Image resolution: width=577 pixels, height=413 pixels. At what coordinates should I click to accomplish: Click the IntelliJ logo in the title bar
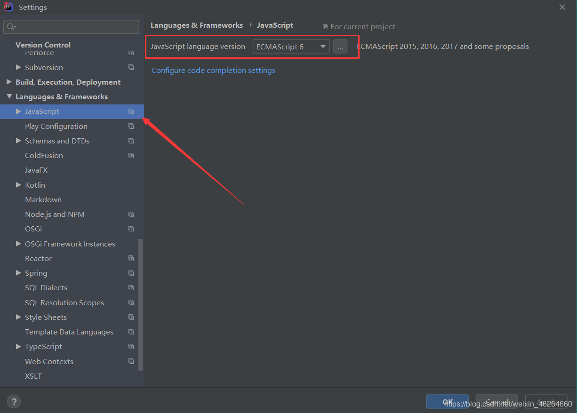[x=8, y=7]
